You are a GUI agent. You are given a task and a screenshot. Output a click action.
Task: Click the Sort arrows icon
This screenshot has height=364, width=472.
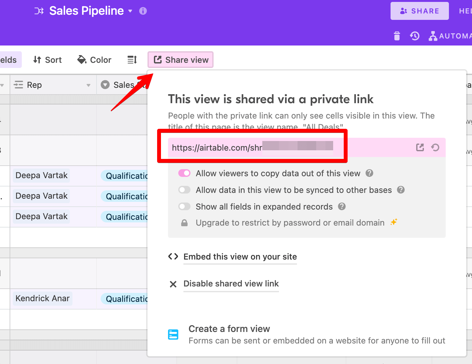point(37,60)
